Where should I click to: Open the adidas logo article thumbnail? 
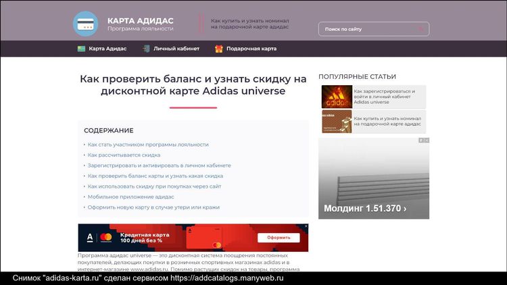(x=337, y=97)
